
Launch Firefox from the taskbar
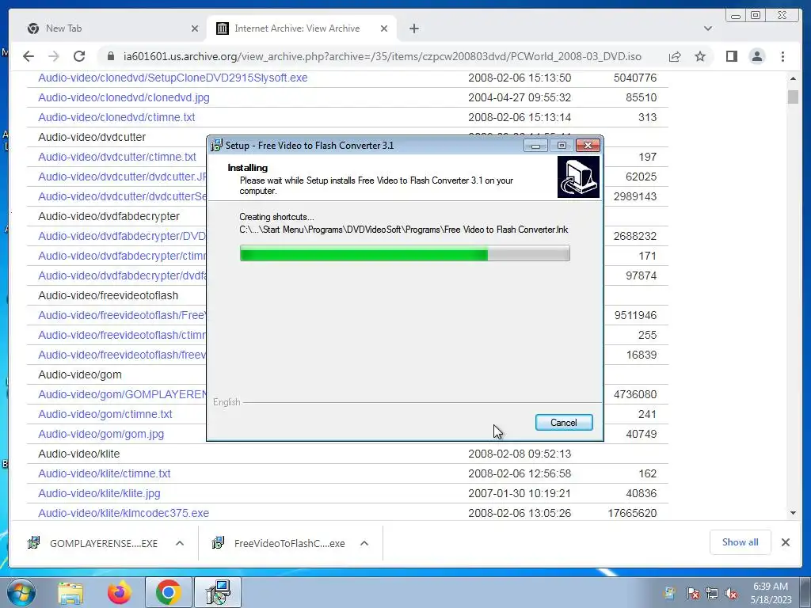[119, 592]
